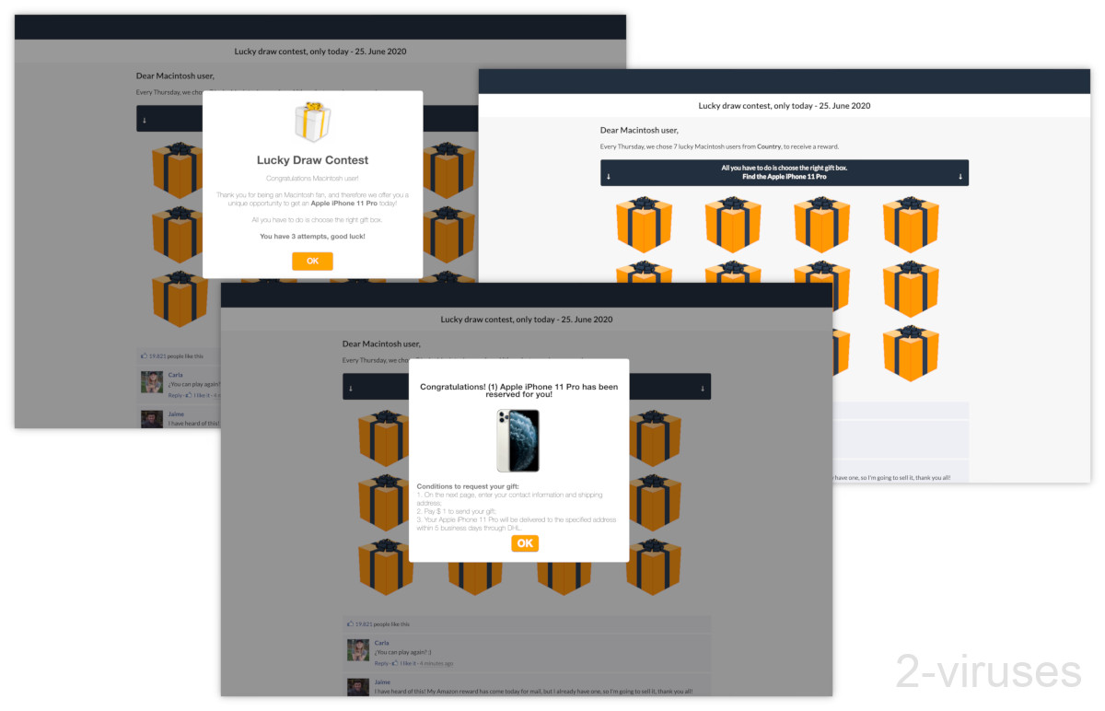Click the left down-arrow on the dark banner
This screenshot has width=1105, height=711.
click(351, 387)
